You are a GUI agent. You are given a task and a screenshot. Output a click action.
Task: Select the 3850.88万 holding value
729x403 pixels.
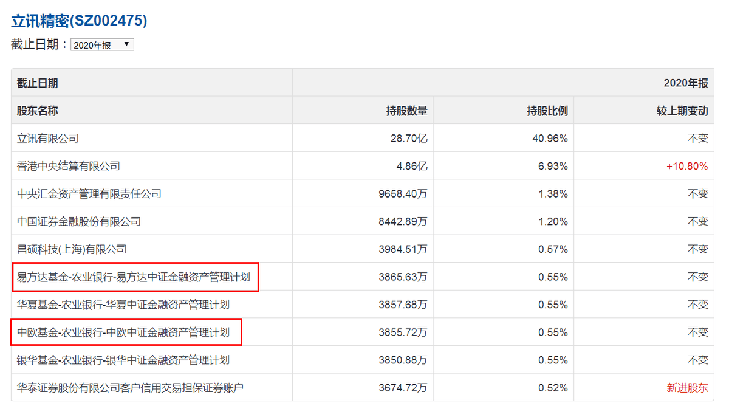[x=403, y=360]
